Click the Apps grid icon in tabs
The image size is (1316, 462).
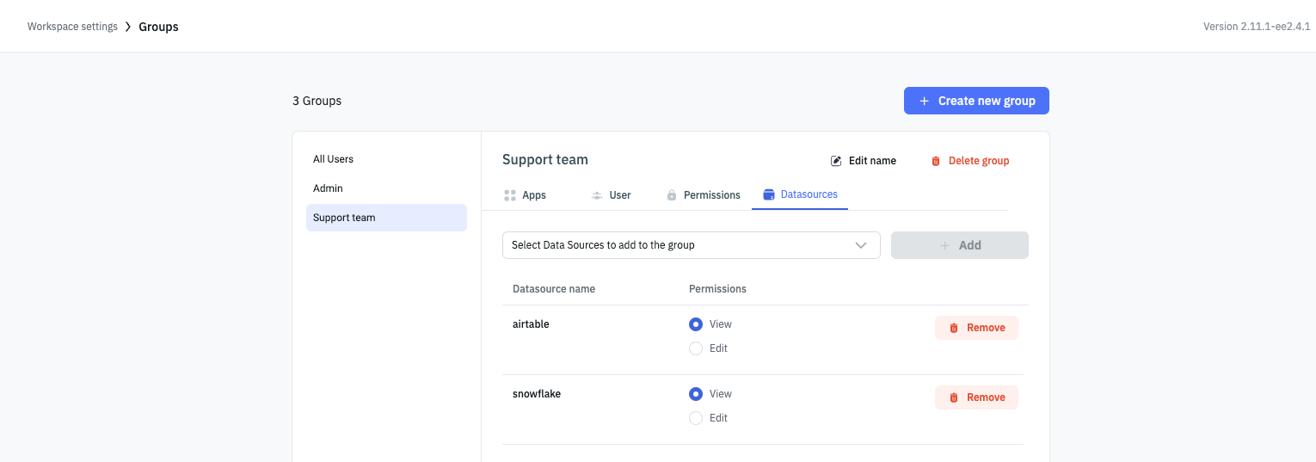[x=510, y=195]
